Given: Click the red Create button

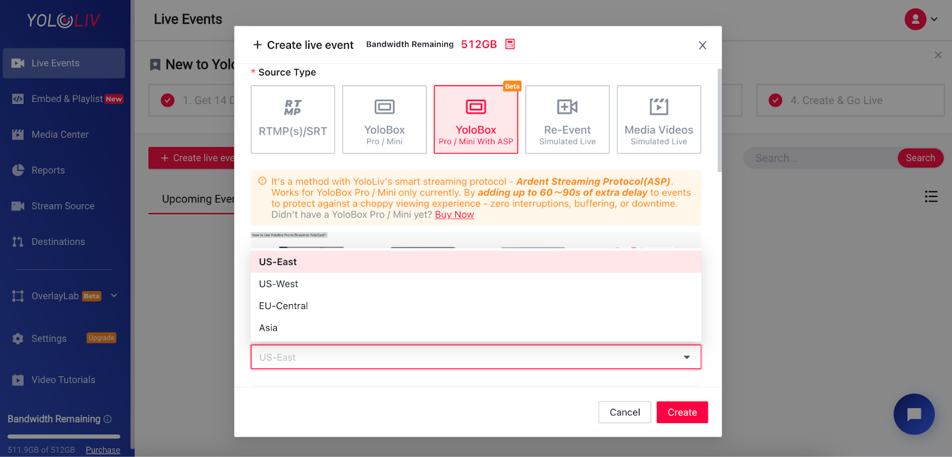Looking at the screenshot, I should [682, 412].
